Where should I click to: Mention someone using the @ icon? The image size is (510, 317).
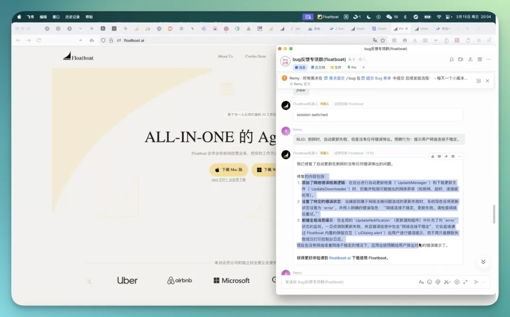[x=437, y=282]
